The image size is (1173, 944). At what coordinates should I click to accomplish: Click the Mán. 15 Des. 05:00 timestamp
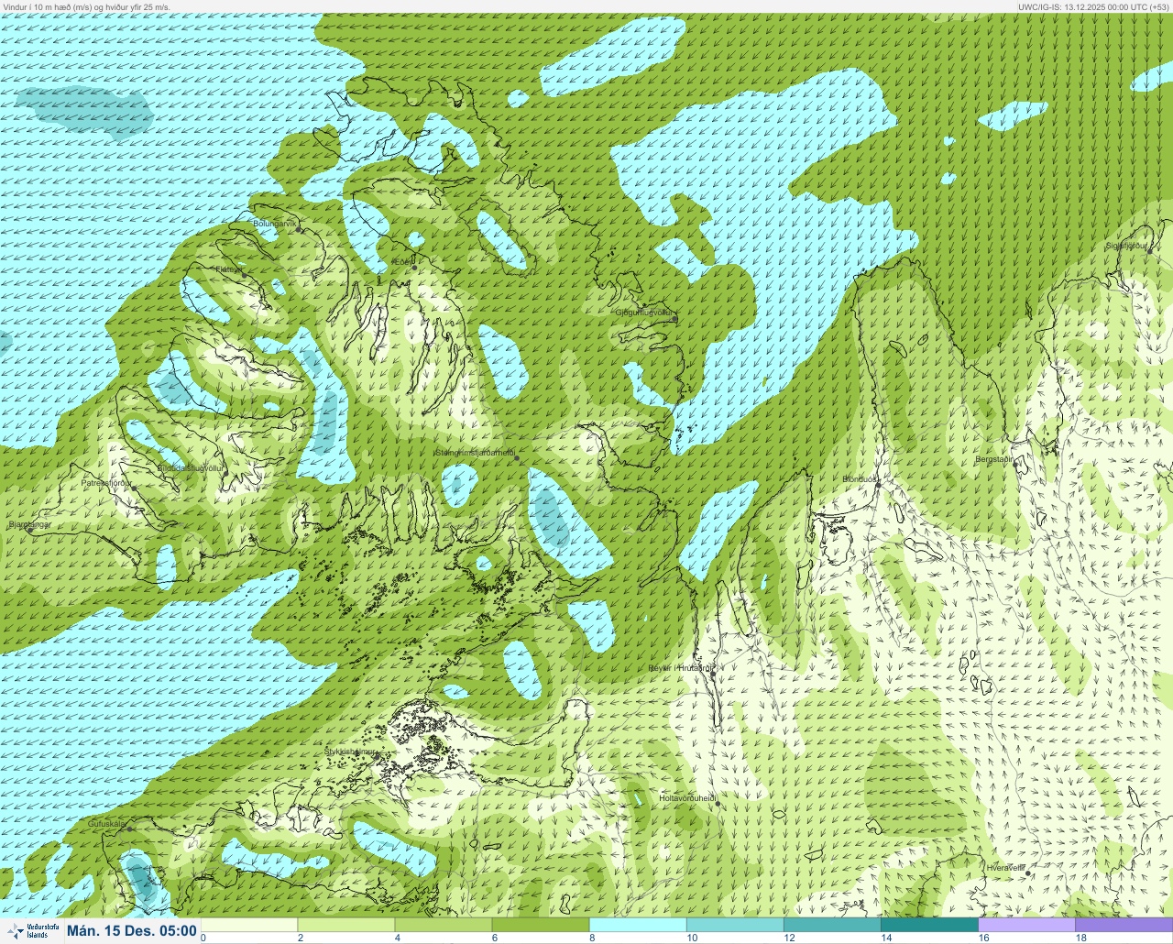(x=132, y=931)
